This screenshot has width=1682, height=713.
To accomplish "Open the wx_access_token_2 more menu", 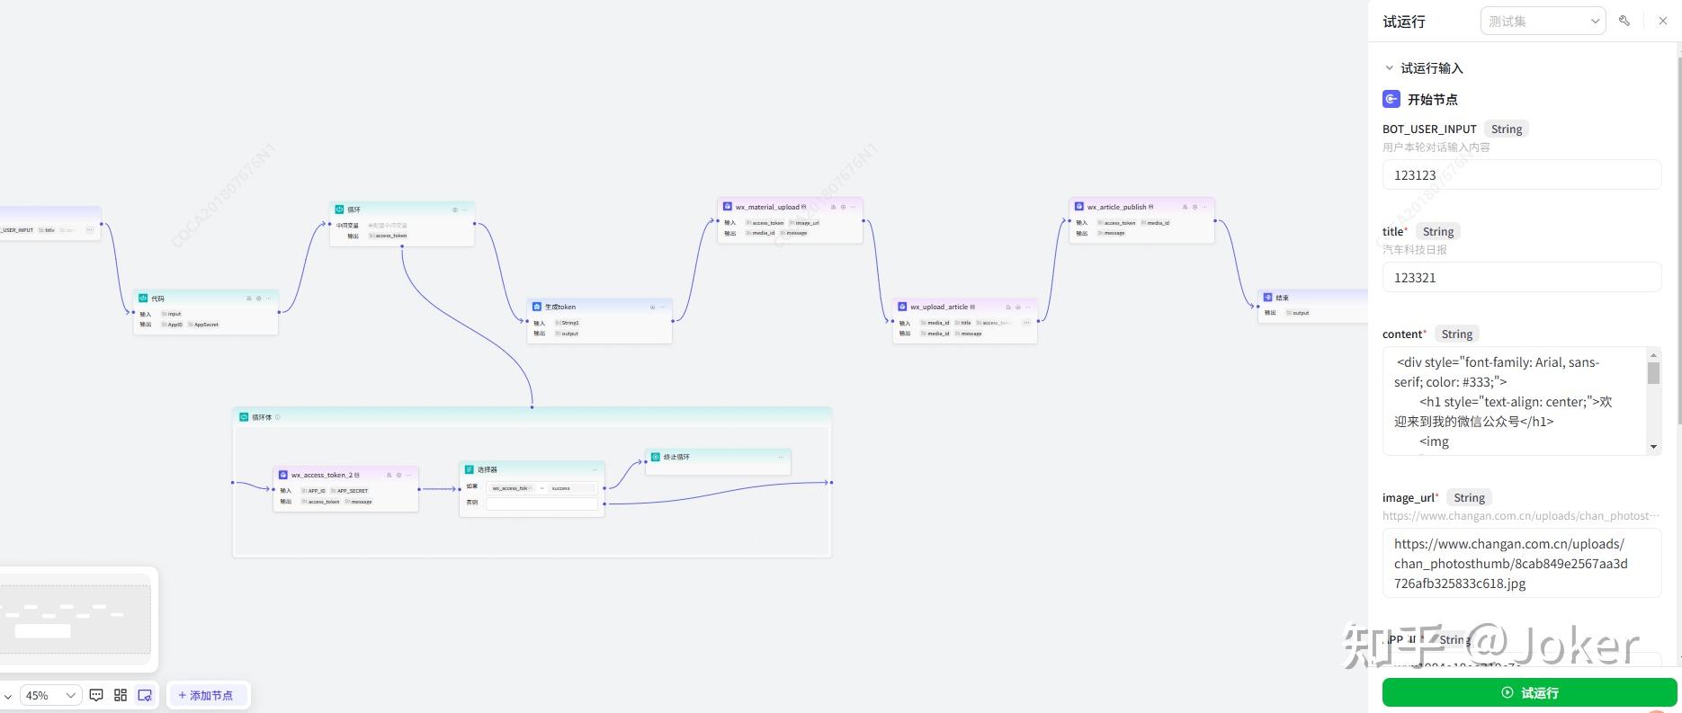I will [x=408, y=475].
